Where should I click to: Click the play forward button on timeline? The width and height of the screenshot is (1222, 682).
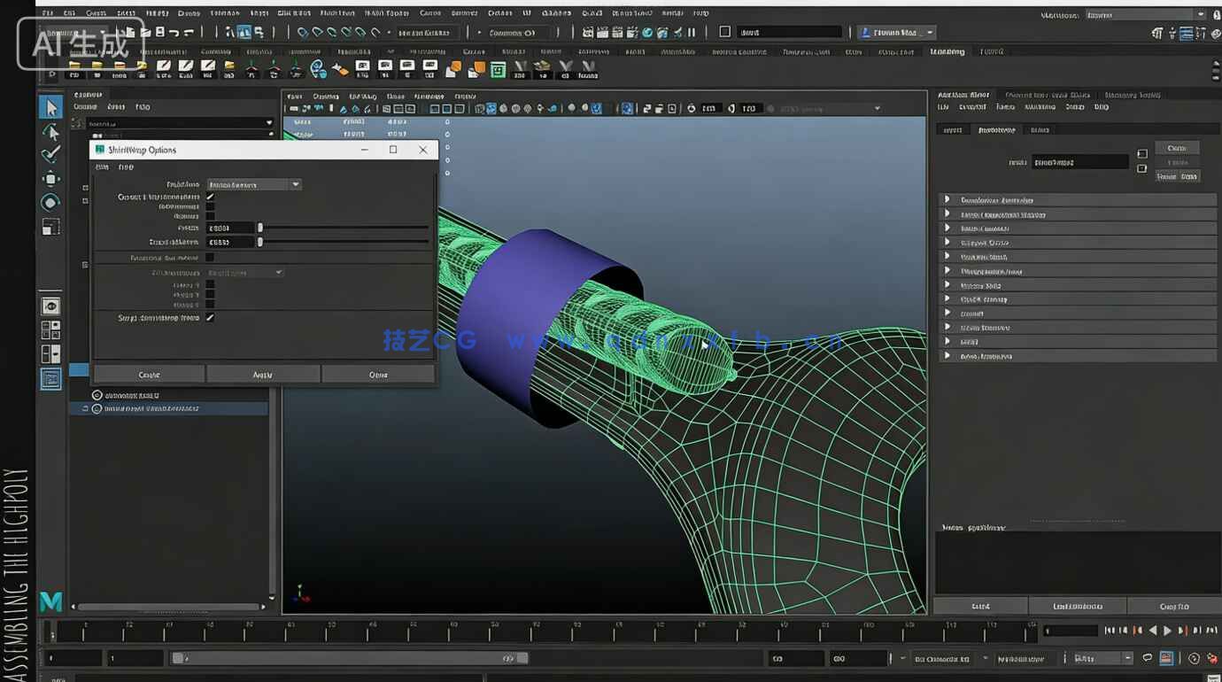1167,631
